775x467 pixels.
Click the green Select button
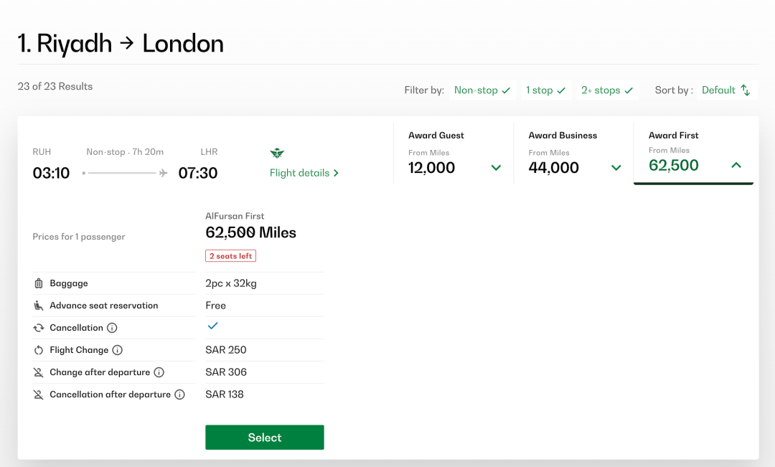(264, 438)
